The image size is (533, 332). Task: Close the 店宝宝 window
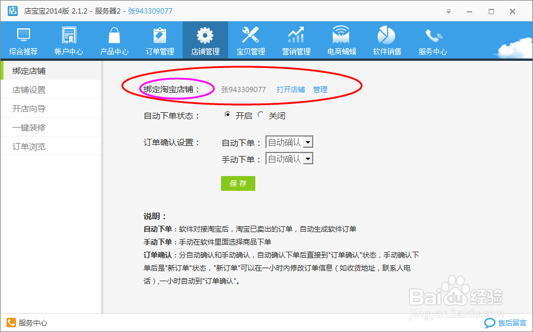tap(512, 12)
